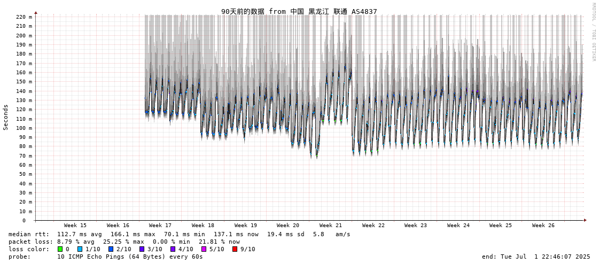Click the Seconds y-axis title
This screenshot has width=599, height=264.
coord(6,117)
